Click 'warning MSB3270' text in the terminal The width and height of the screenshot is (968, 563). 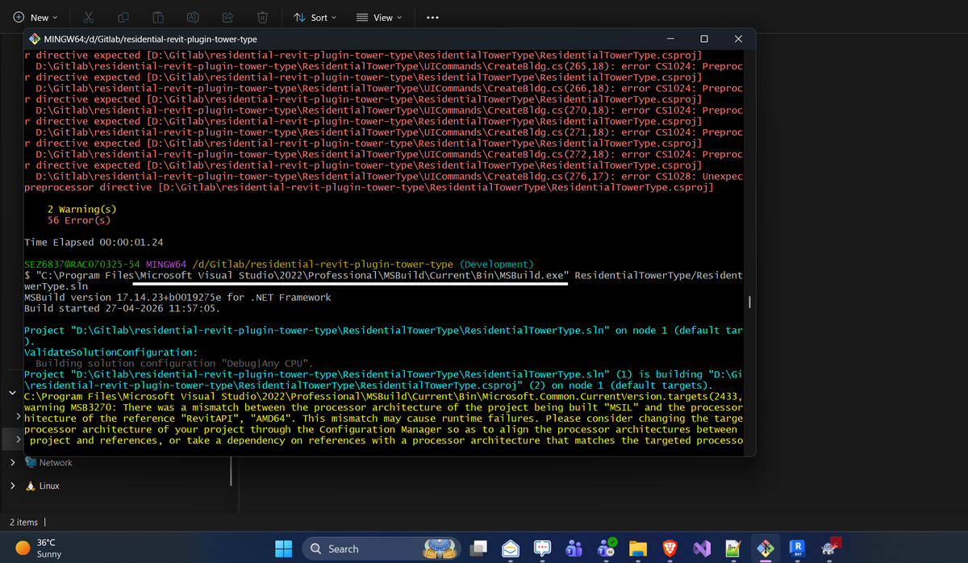71,407
